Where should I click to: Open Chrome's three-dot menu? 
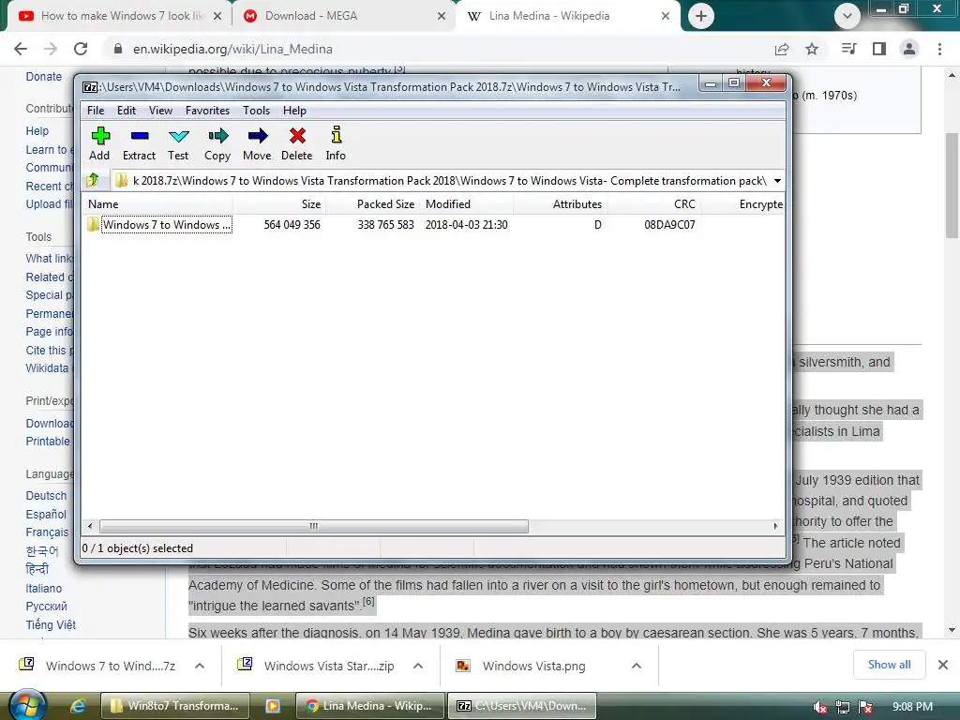[x=939, y=49]
